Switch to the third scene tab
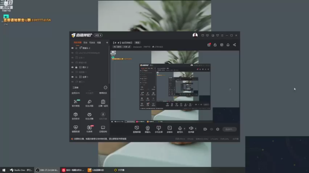Screen dimensions: 309x173 click(x=92, y=43)
